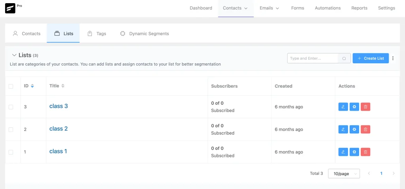Open the class 1 list link
Viewport: 405px width, 189px height.
tap(58, 151)
